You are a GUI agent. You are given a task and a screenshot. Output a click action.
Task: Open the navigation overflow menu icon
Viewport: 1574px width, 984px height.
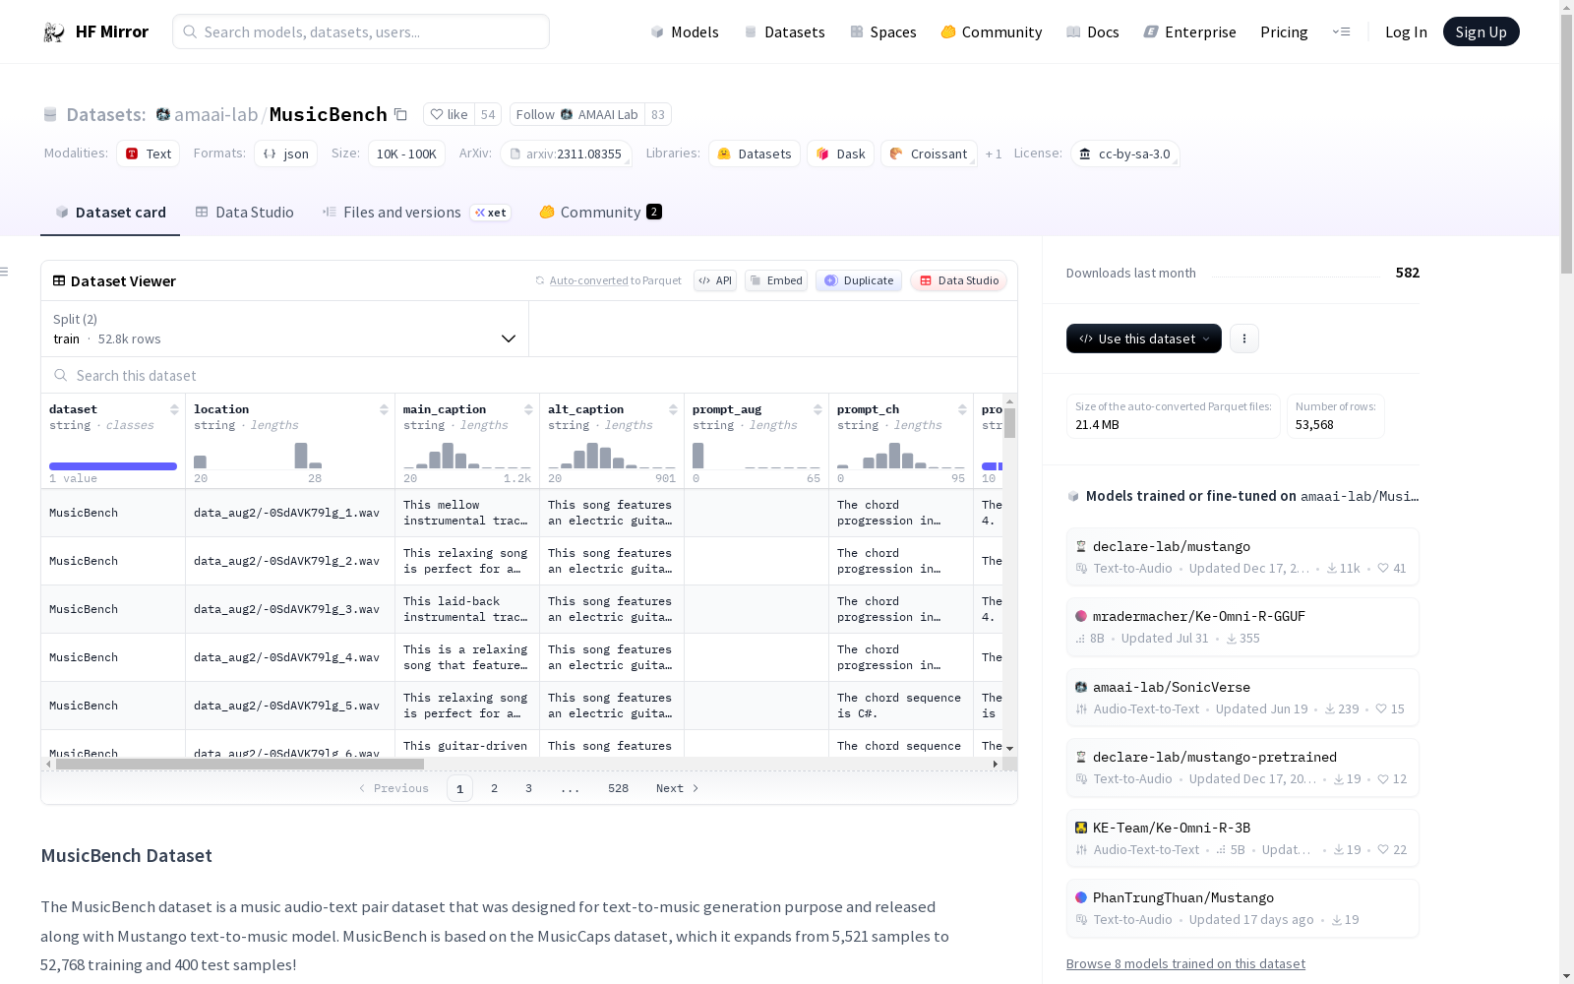coord(1341,31)
